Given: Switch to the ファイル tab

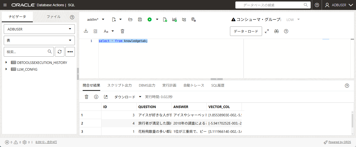Looking at the screenshot, I should [x=54, y=17].
